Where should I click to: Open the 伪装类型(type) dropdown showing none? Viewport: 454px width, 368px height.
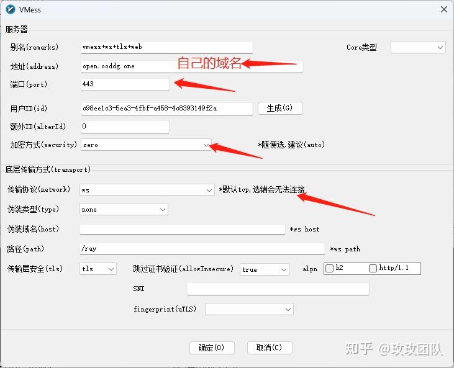(124, 209)
